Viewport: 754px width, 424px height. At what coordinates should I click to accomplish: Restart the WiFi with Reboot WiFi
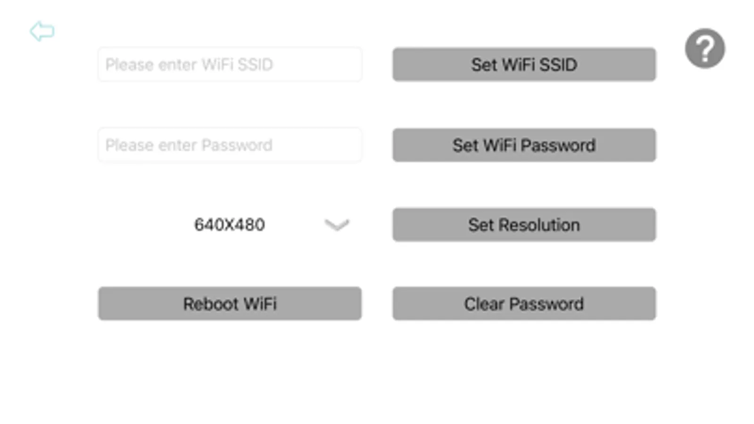[230, 304]
